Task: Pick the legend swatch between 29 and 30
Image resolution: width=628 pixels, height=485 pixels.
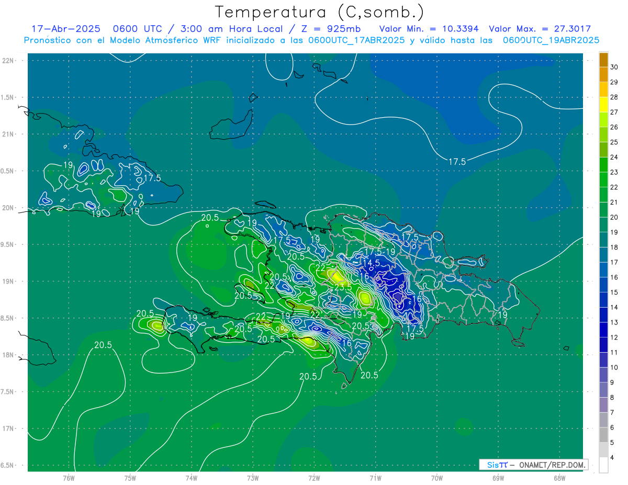Action: coord(603,75)
